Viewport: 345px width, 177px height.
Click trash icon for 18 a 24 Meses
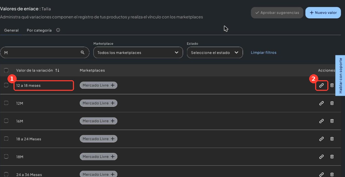(x=332, y=139)
